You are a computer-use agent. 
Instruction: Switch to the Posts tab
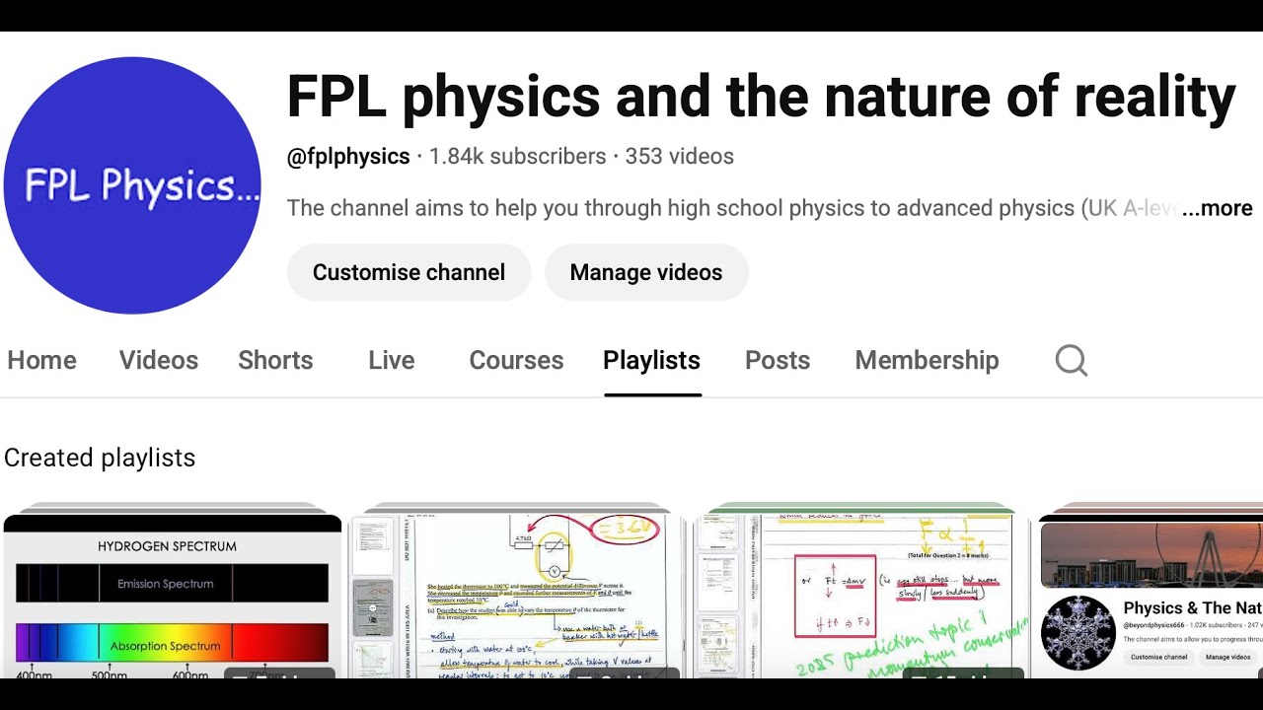[778, 360]
